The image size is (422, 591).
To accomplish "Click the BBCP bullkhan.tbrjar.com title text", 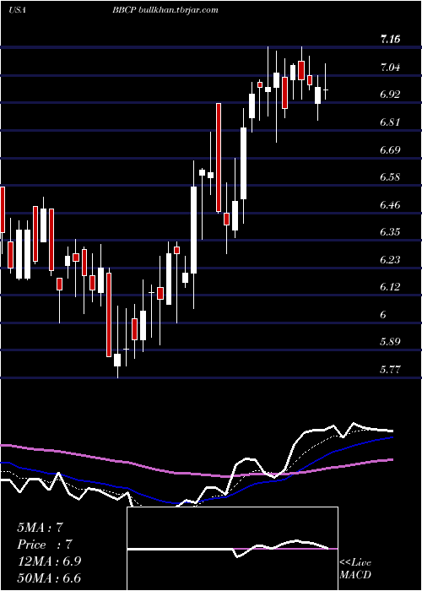I will pos(165,10).
